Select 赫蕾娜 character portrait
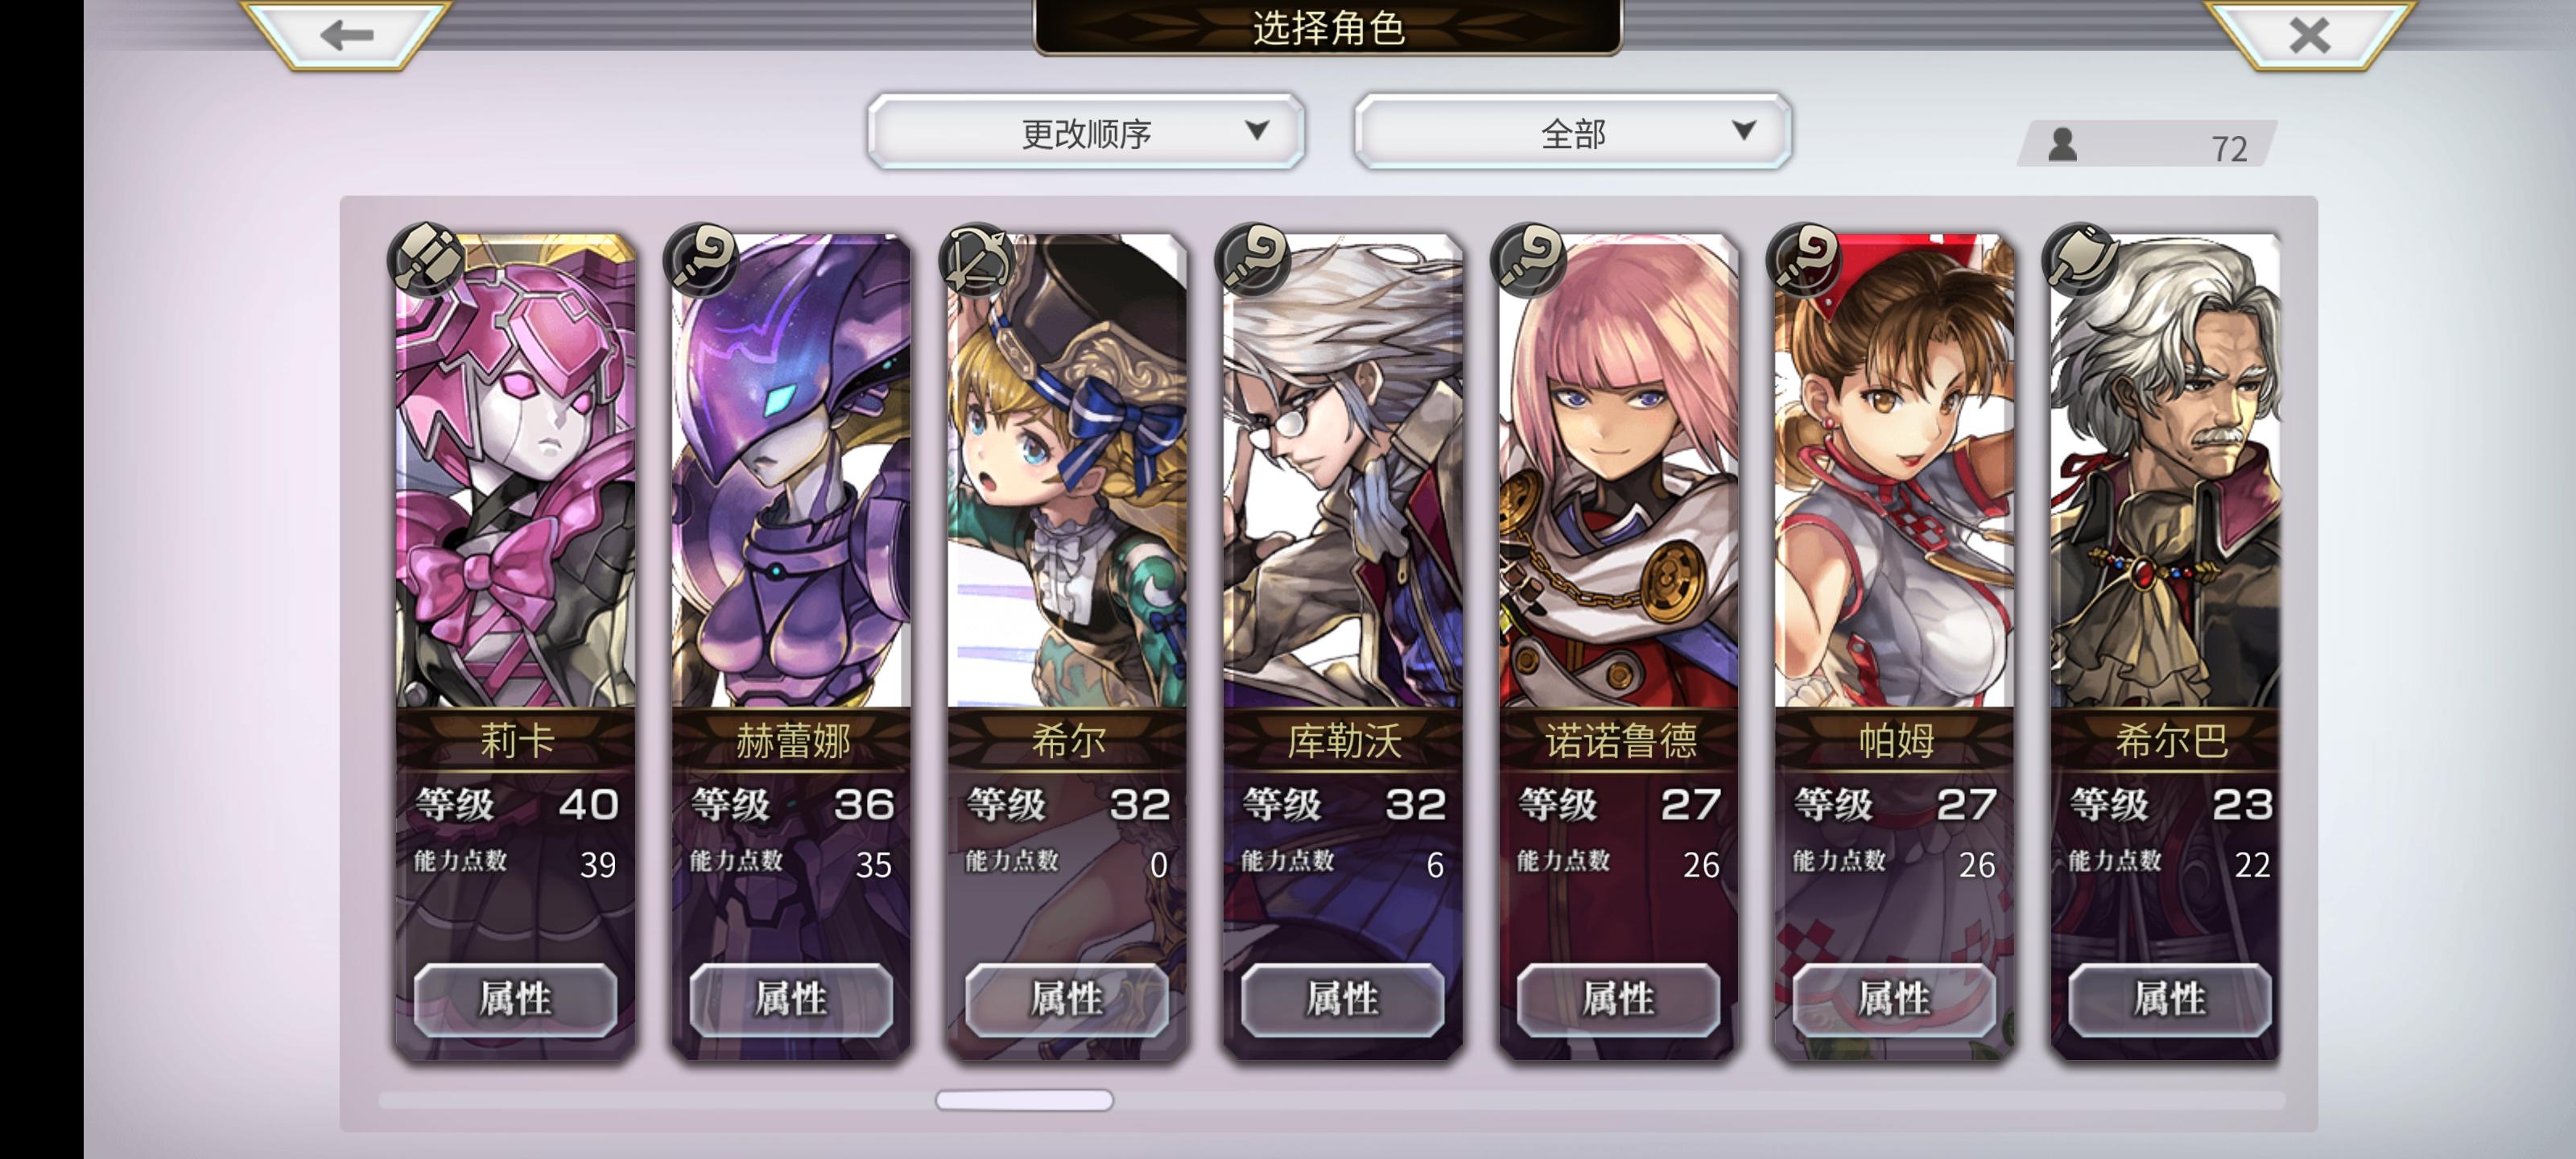2576x1159 pixels. tap(791, 471)
